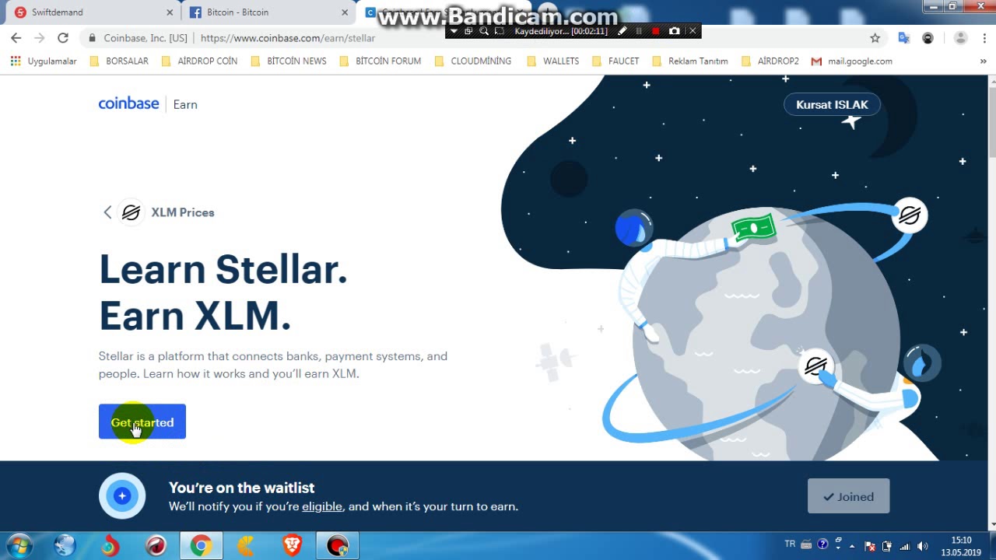This screenshot has width=996, height=560.
Task: Open the mail.google.com bookmark
Action: (x=852, y=61)
